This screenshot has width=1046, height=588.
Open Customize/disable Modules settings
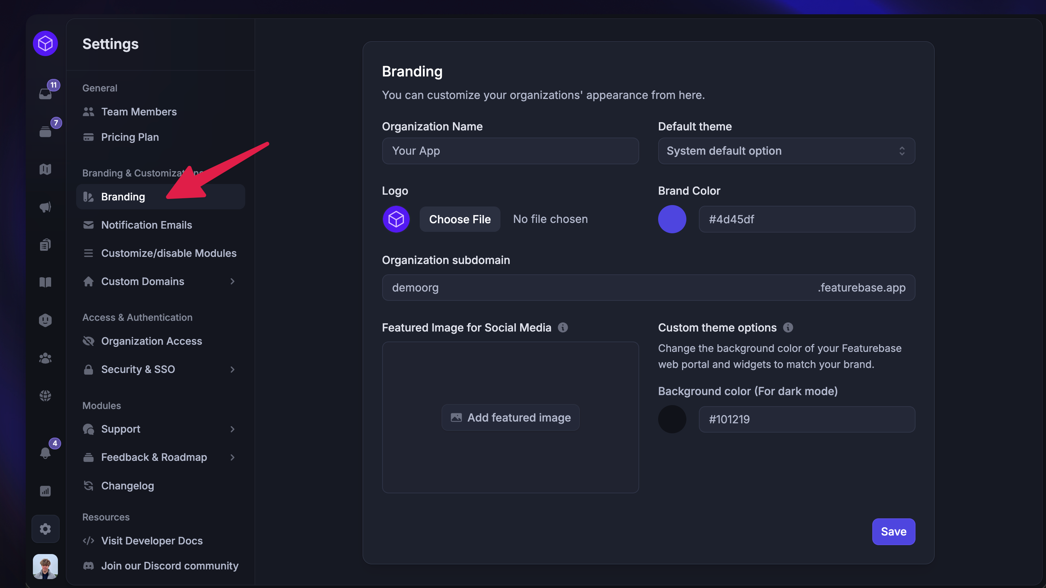[169, 253]
